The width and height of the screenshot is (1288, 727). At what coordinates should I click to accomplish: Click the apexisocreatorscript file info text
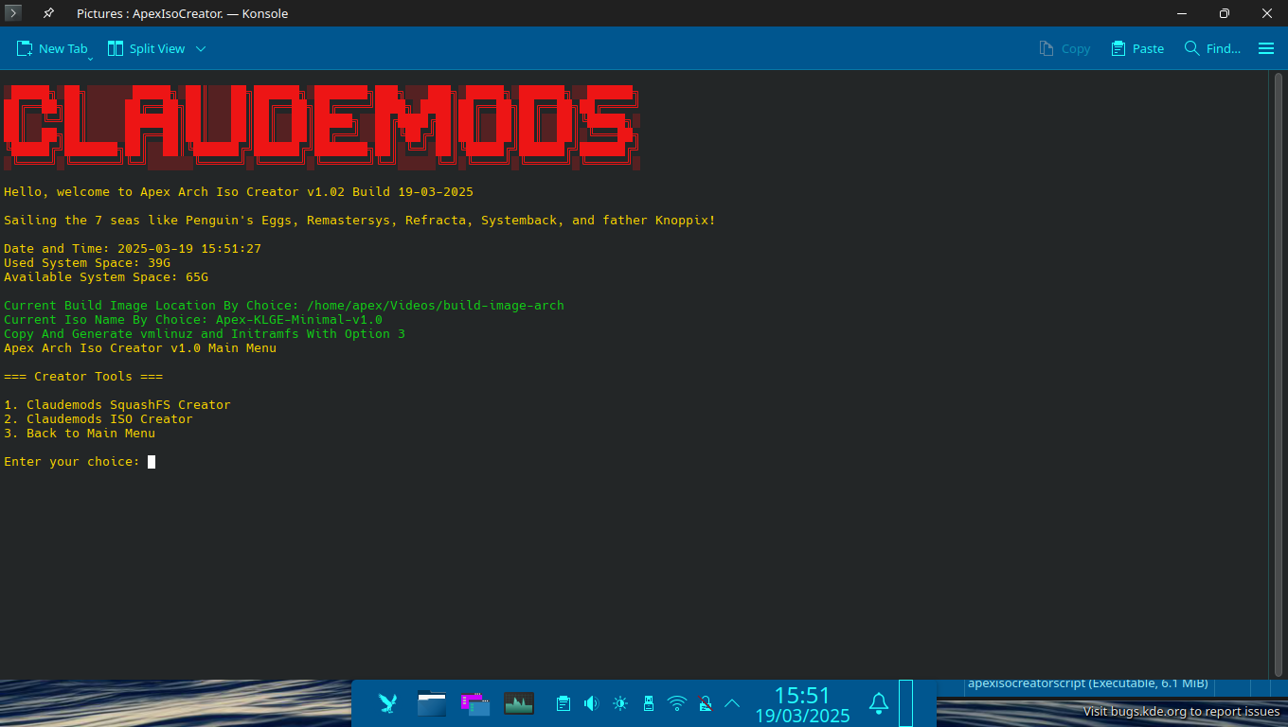pos(1087,683)
